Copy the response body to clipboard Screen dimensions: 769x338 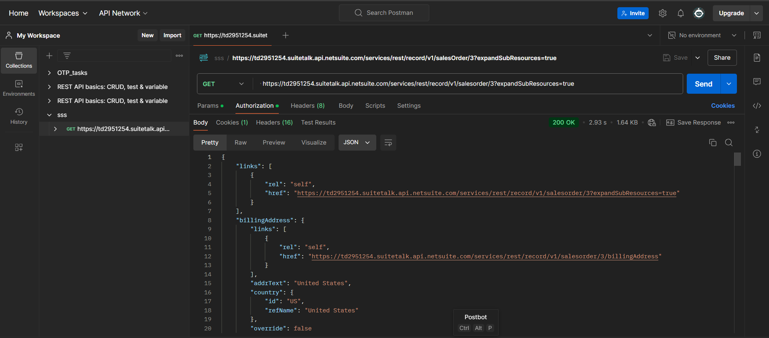pos(712,143)
